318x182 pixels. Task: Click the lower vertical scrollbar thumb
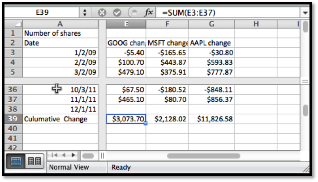click(305, 110)
